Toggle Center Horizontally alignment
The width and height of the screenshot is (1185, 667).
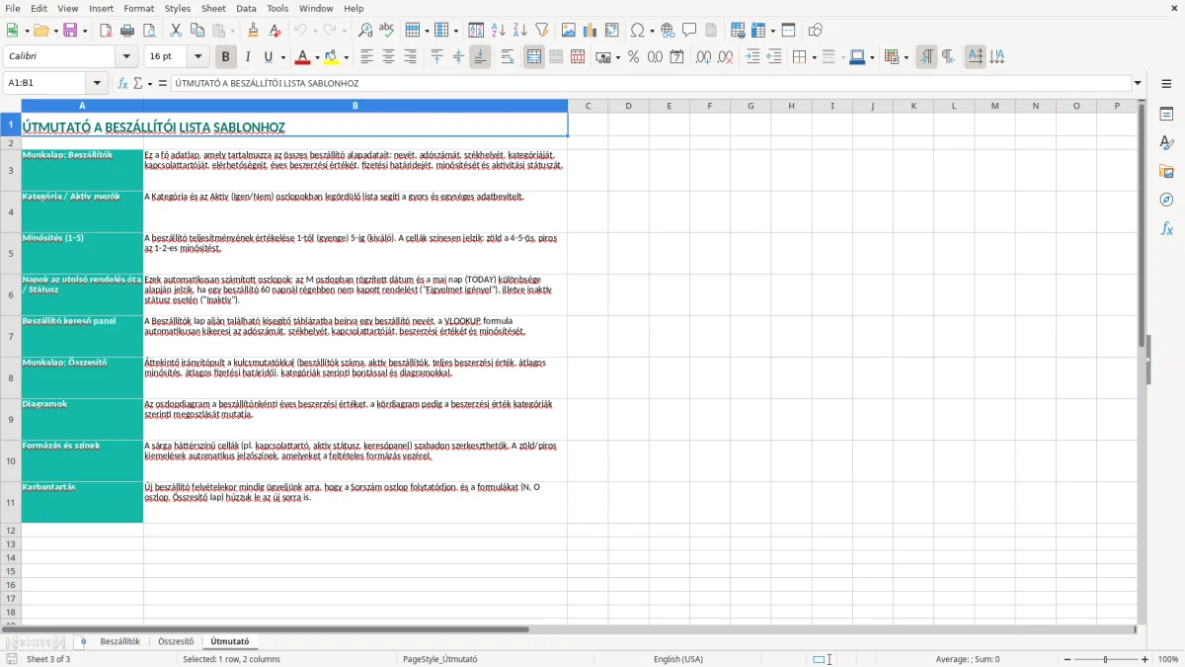tap(389, 57)
